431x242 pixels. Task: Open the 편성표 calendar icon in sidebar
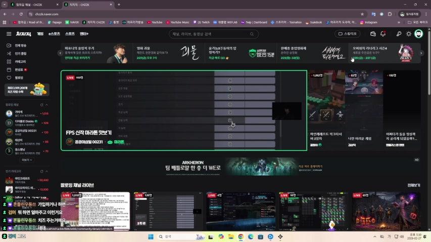pyautogui.click(x=9, y=70)
